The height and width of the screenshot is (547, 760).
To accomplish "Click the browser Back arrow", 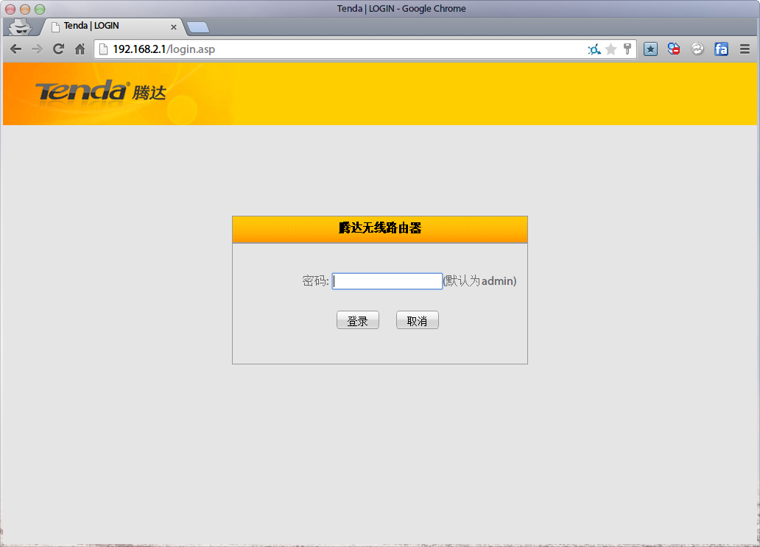I will point(16,49).
